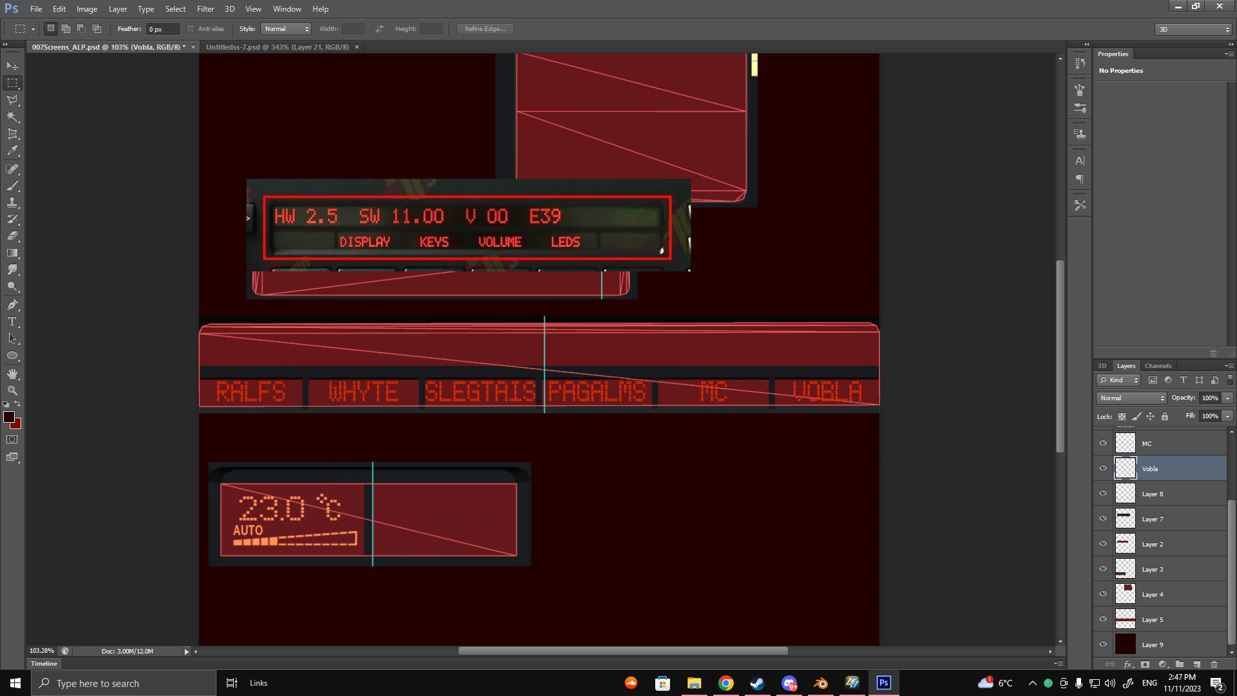Select the Zoom tool
Viewport: 1237px width, 696px height.
pyautogui.click(x=12, y=391)
